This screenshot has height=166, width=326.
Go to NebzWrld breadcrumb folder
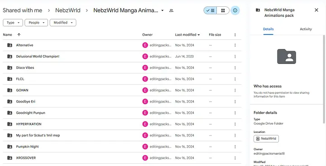68,10
